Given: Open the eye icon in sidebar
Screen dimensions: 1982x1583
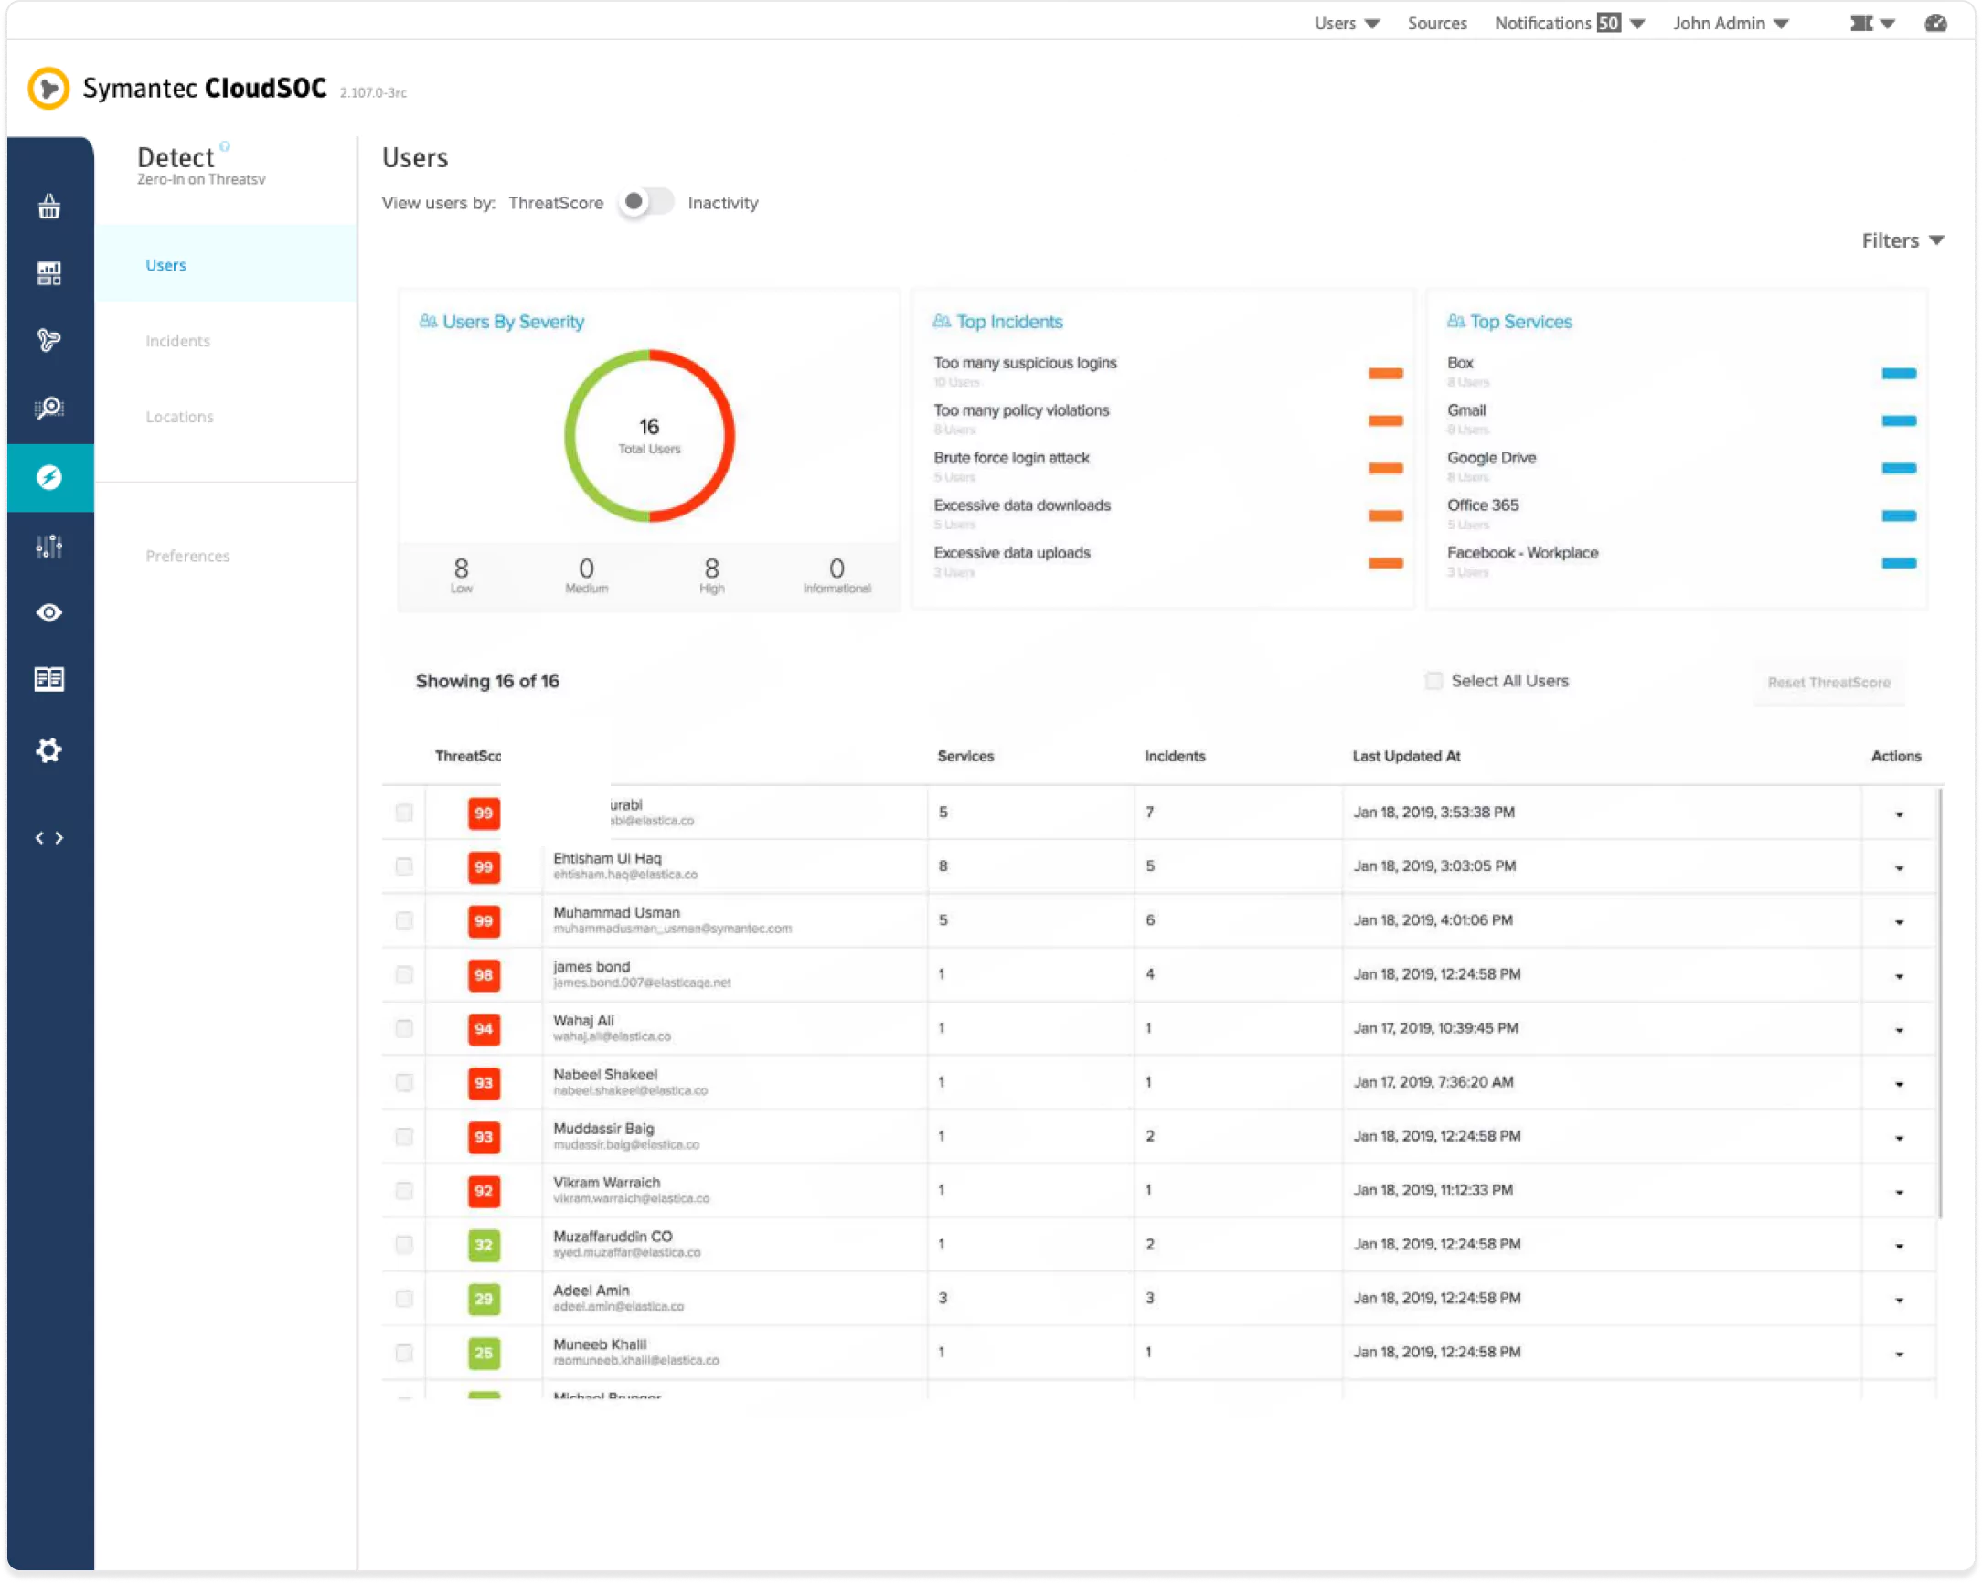Looking at the screenshot, I should point(49,613).
